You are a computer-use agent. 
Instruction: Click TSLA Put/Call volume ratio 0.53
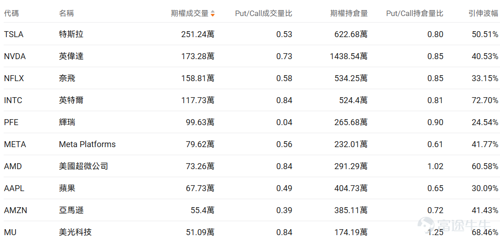(x=284, y=34)
